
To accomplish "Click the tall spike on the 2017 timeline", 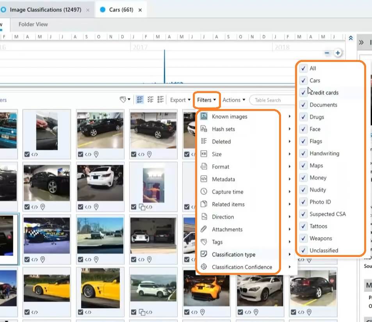I will (x=164, y=67).
